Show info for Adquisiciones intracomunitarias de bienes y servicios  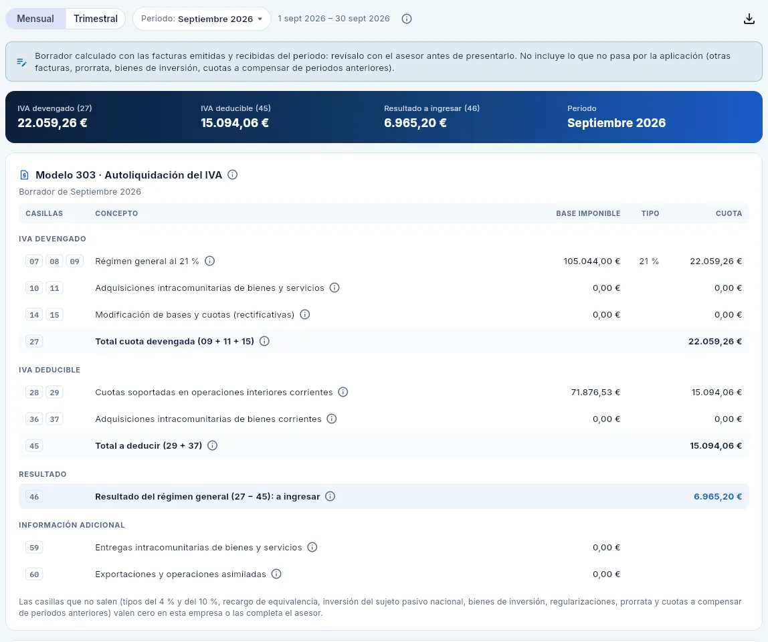tap(334, 288)
